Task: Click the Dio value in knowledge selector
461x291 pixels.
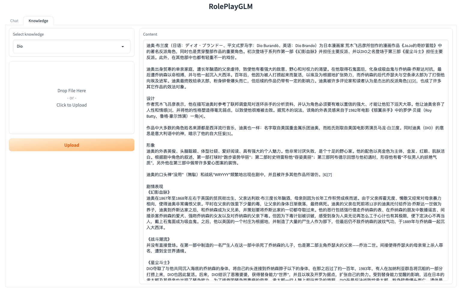Action: pyautogui.click(x=20, y=46)
